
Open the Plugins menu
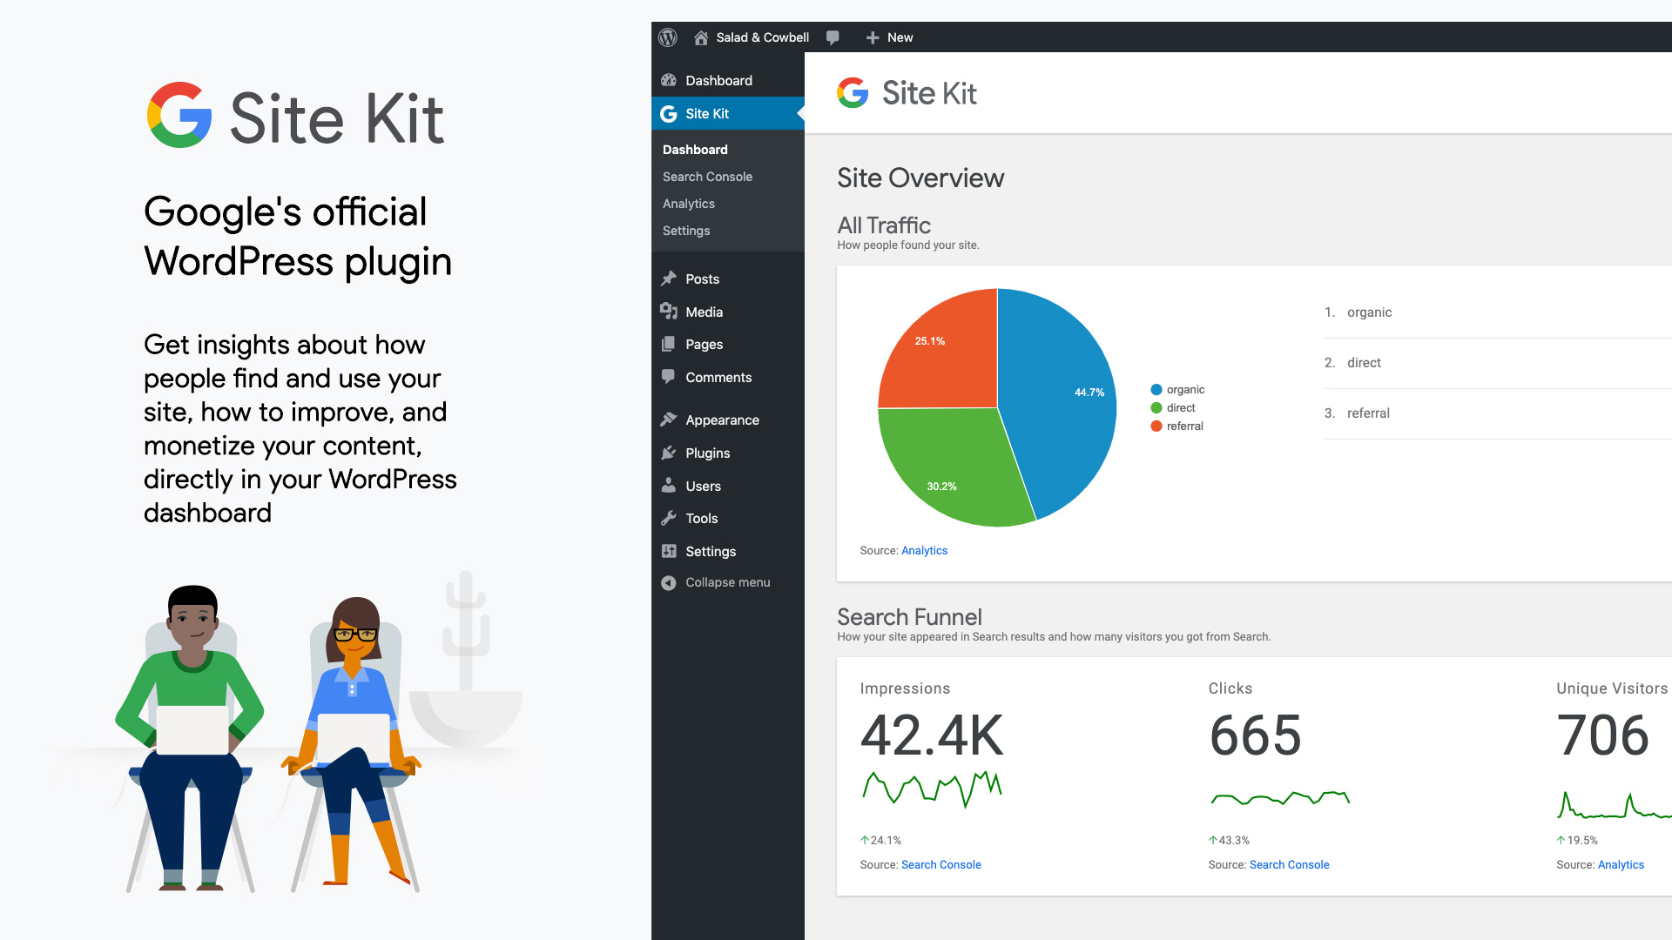pyautogui.click(x=728, y=453)
